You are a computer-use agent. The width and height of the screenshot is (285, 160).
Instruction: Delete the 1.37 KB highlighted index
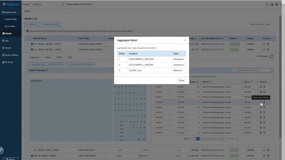pyautogui.click(x=264, y=102)
